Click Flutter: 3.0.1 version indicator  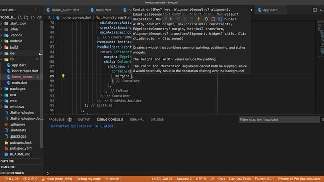264,179
